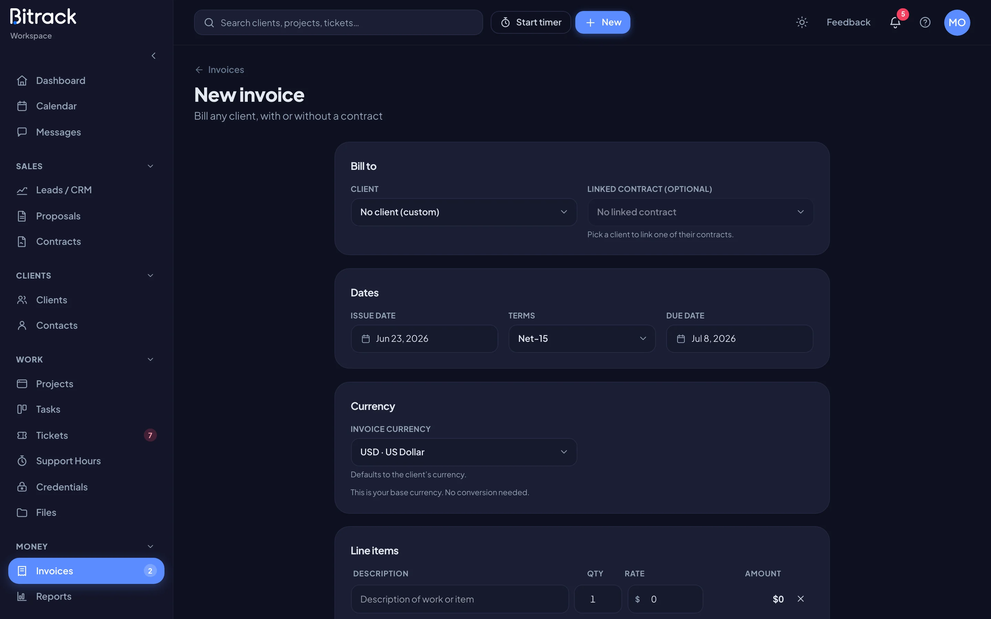991x619 pixels.
Task: Open the notifications bell
Action: [895, 22]
